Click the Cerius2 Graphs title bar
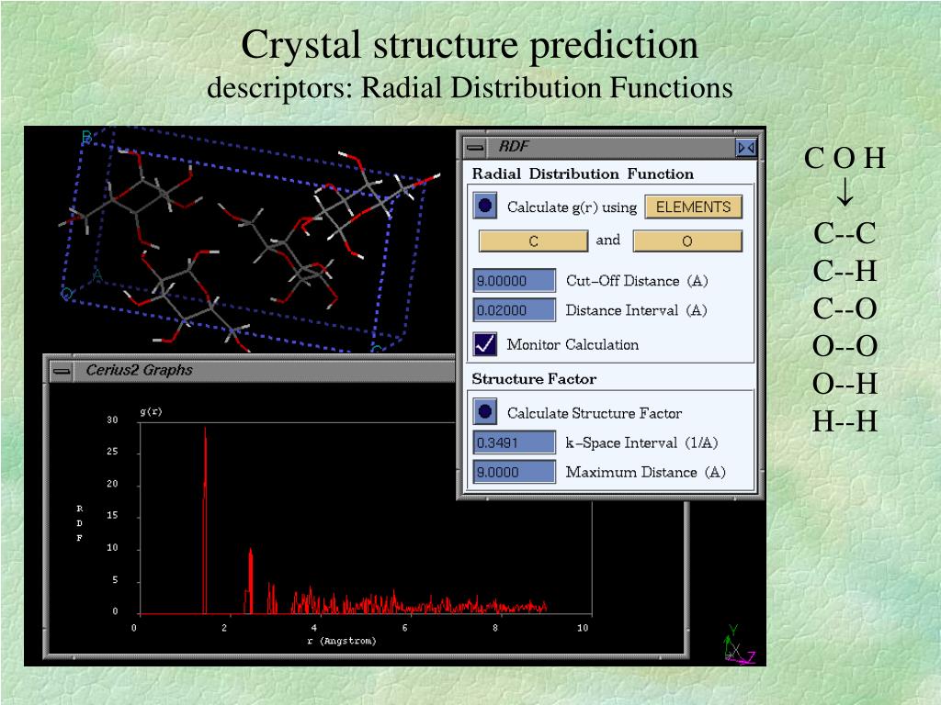Screen dimensions: 941x705 pyautogui.click(x=264, y=371)
